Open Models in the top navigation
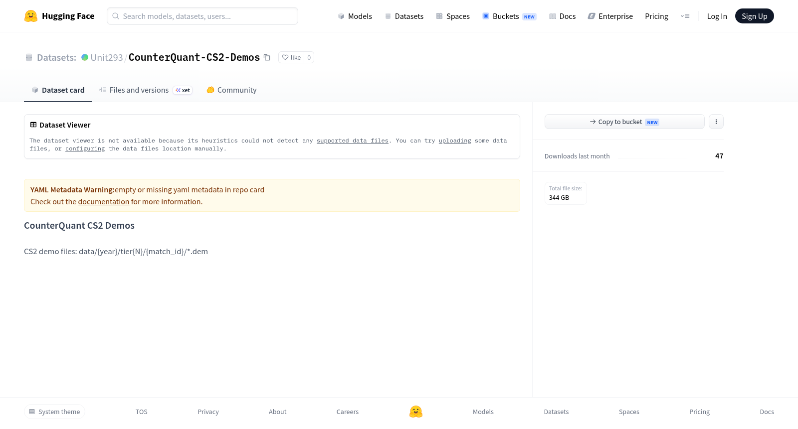The height and width of the screenshot is (429, 798). pyautogui.click(x=355, y=16)
